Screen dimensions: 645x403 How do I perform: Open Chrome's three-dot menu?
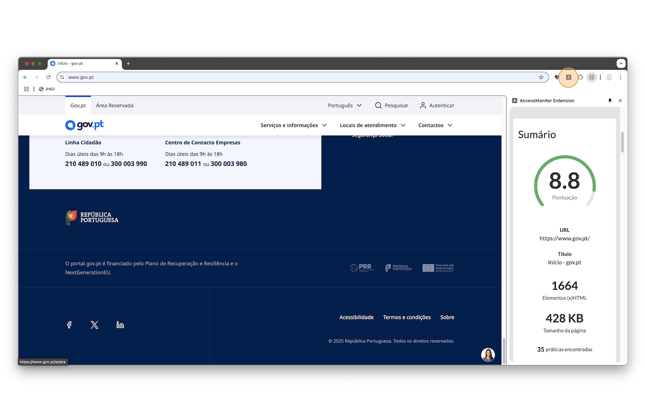pos(620,77)
